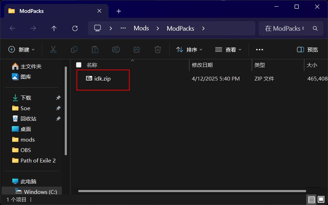Open the 查看 view dropdown
328x205 pixels.
(228, 50)
